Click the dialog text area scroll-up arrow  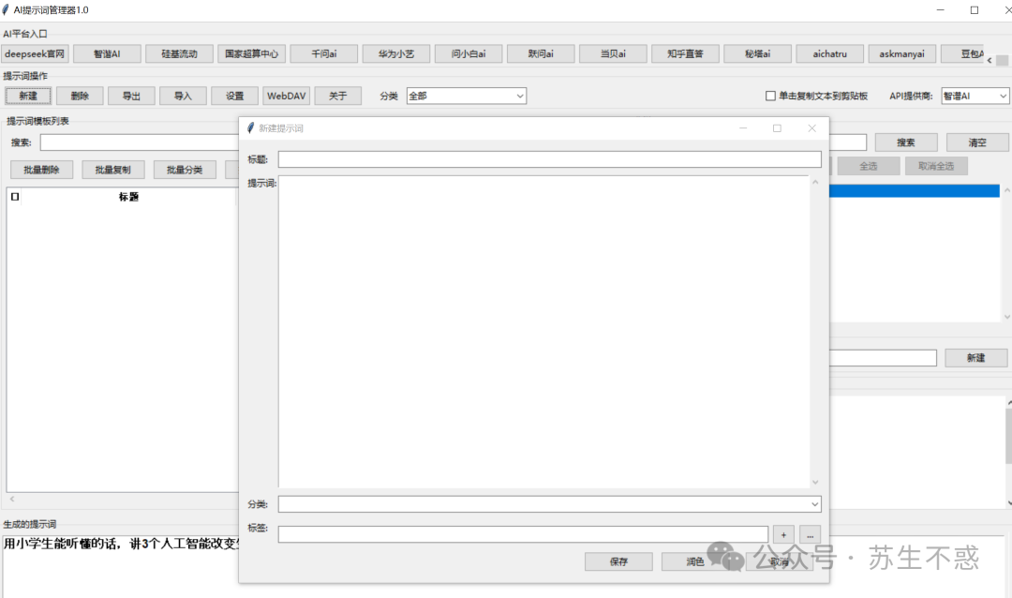pos(815,182)
